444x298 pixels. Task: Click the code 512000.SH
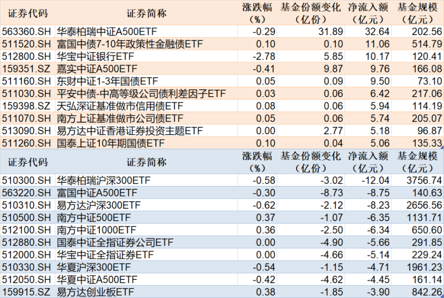(26, 255)
